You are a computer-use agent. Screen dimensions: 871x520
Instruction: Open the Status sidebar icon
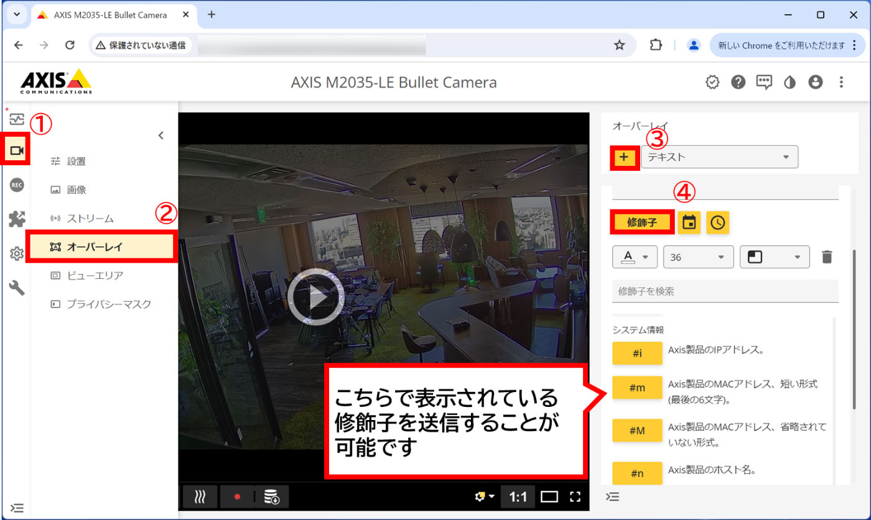pyautogui.click(x=16, y=119)
